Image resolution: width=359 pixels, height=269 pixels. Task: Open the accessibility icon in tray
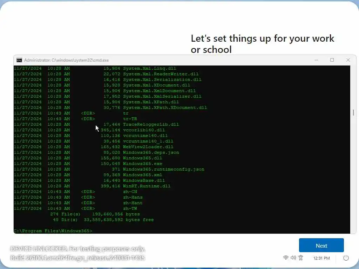click(301, 258)
